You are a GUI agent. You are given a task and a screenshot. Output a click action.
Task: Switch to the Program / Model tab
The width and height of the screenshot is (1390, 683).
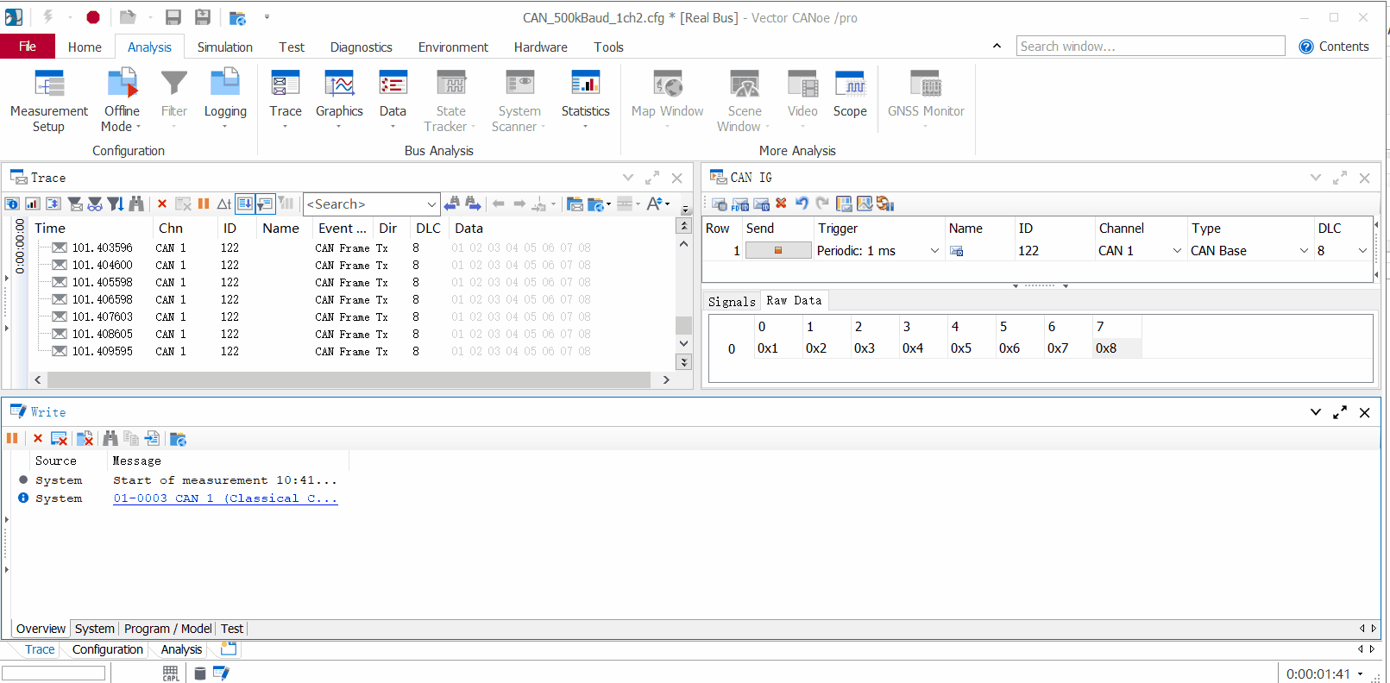click(x=168, y=629)
